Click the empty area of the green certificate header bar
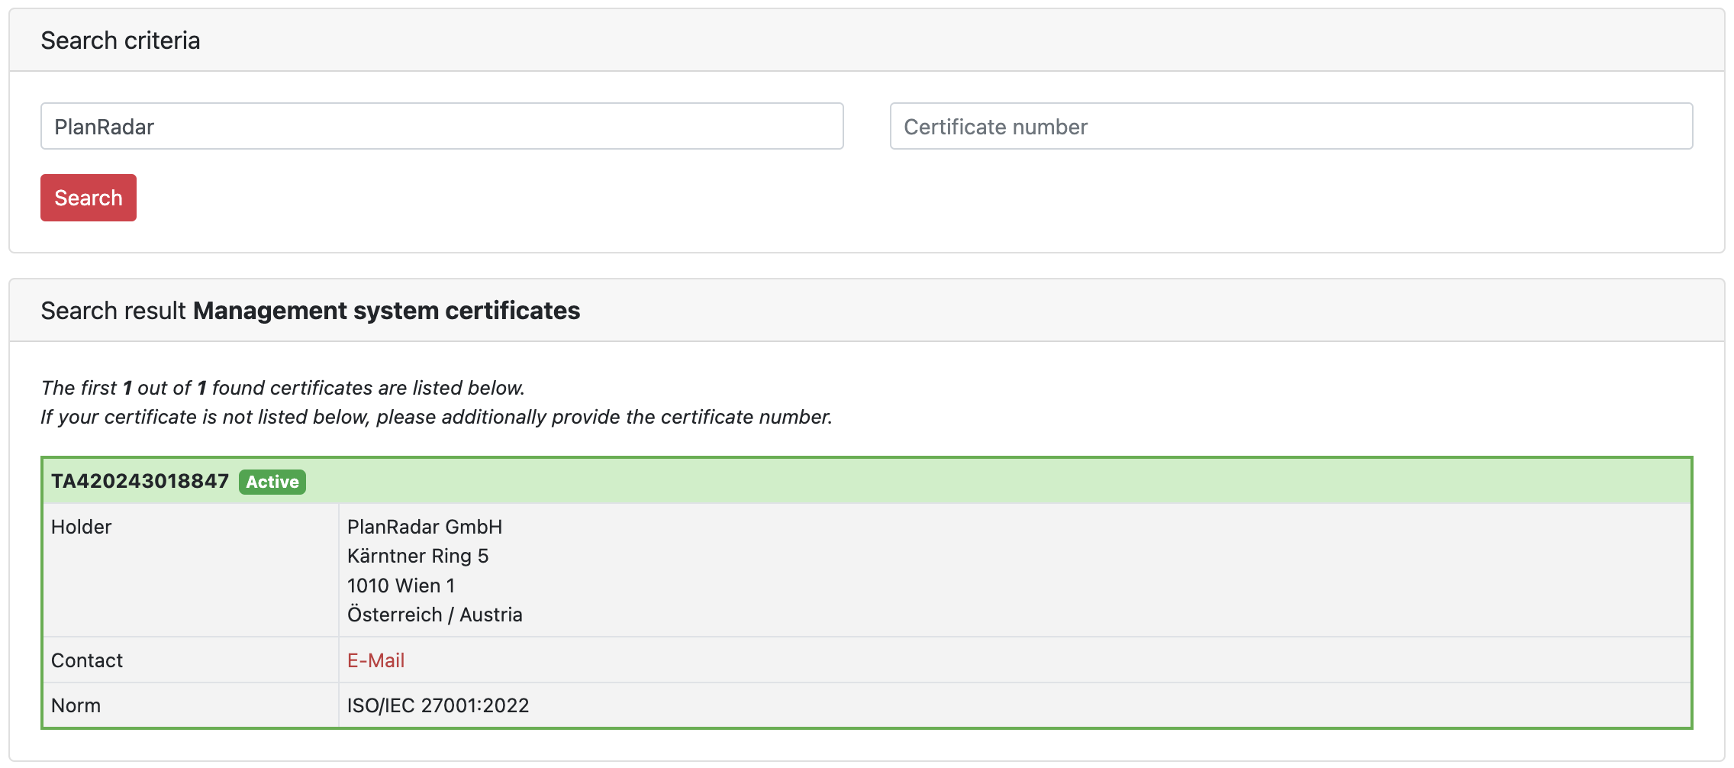Image resolution: width=1734 pixels, height=768 pixels. 992,481
